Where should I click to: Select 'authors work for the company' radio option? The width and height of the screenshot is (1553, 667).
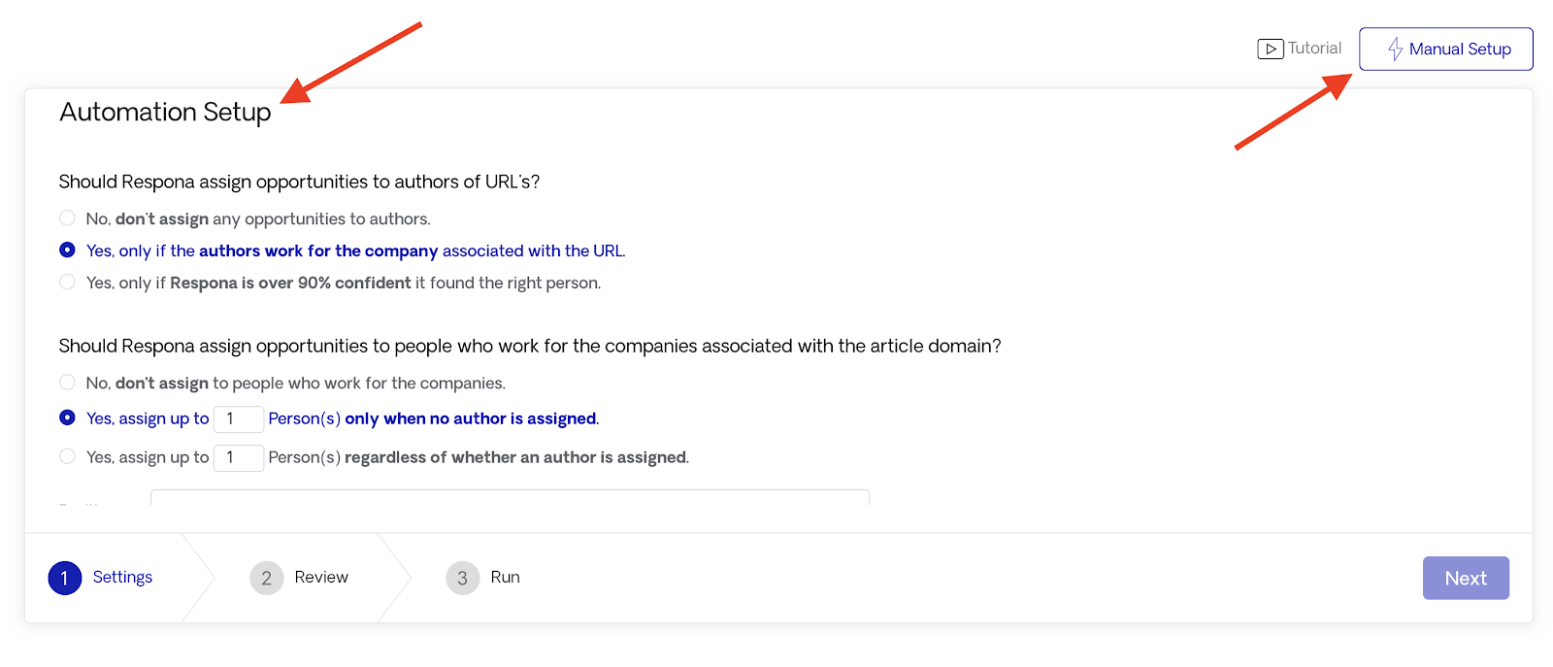click(x=67, y=250)
